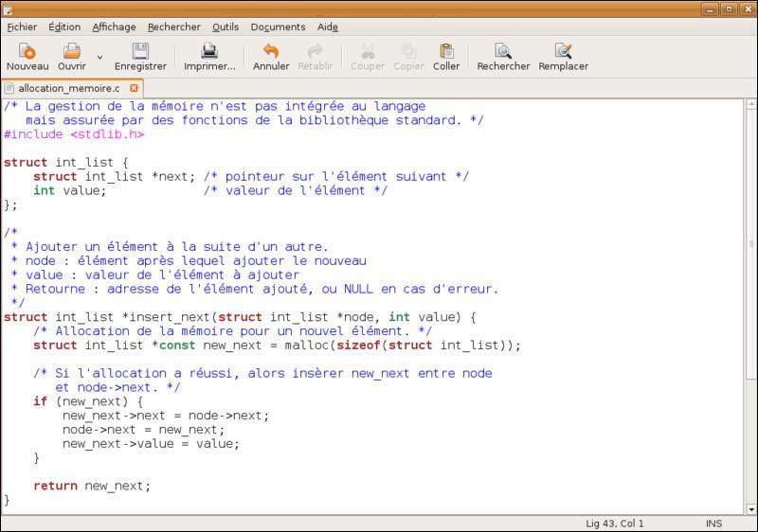Click the scrollbar down arrow
This screenshot has height=532, width=758.
coord(750,509)
